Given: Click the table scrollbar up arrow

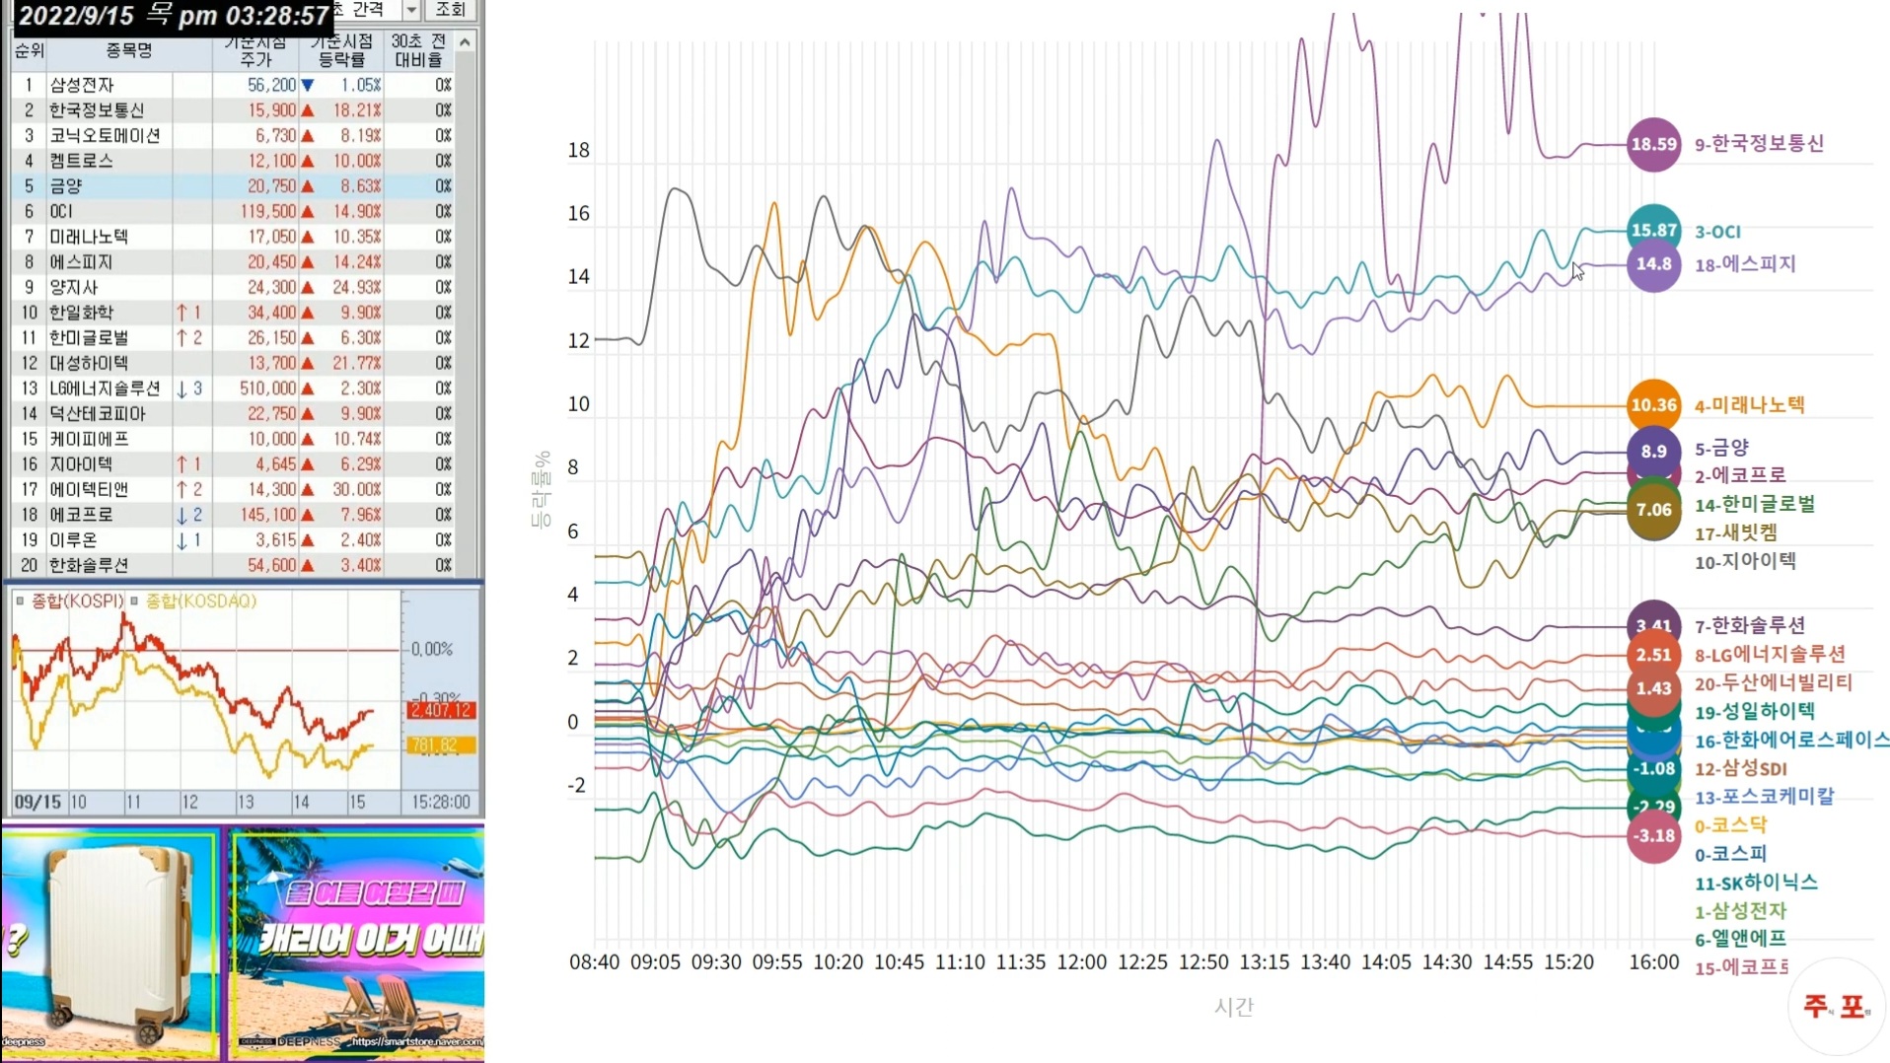Looking at the screenshot, I should point(466,42).
